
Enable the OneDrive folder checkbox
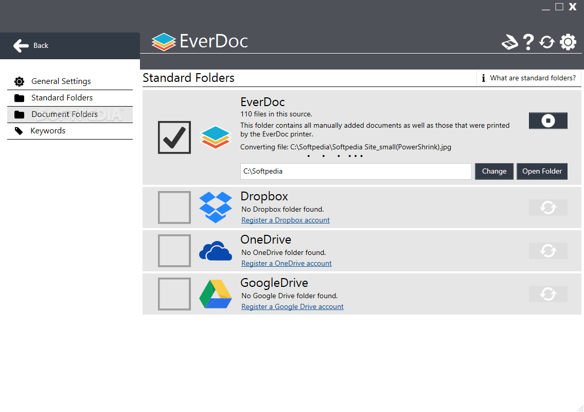(174, 251)
